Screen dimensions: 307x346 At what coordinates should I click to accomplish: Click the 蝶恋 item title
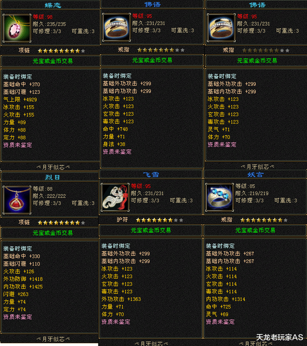[x=53, y=5]
